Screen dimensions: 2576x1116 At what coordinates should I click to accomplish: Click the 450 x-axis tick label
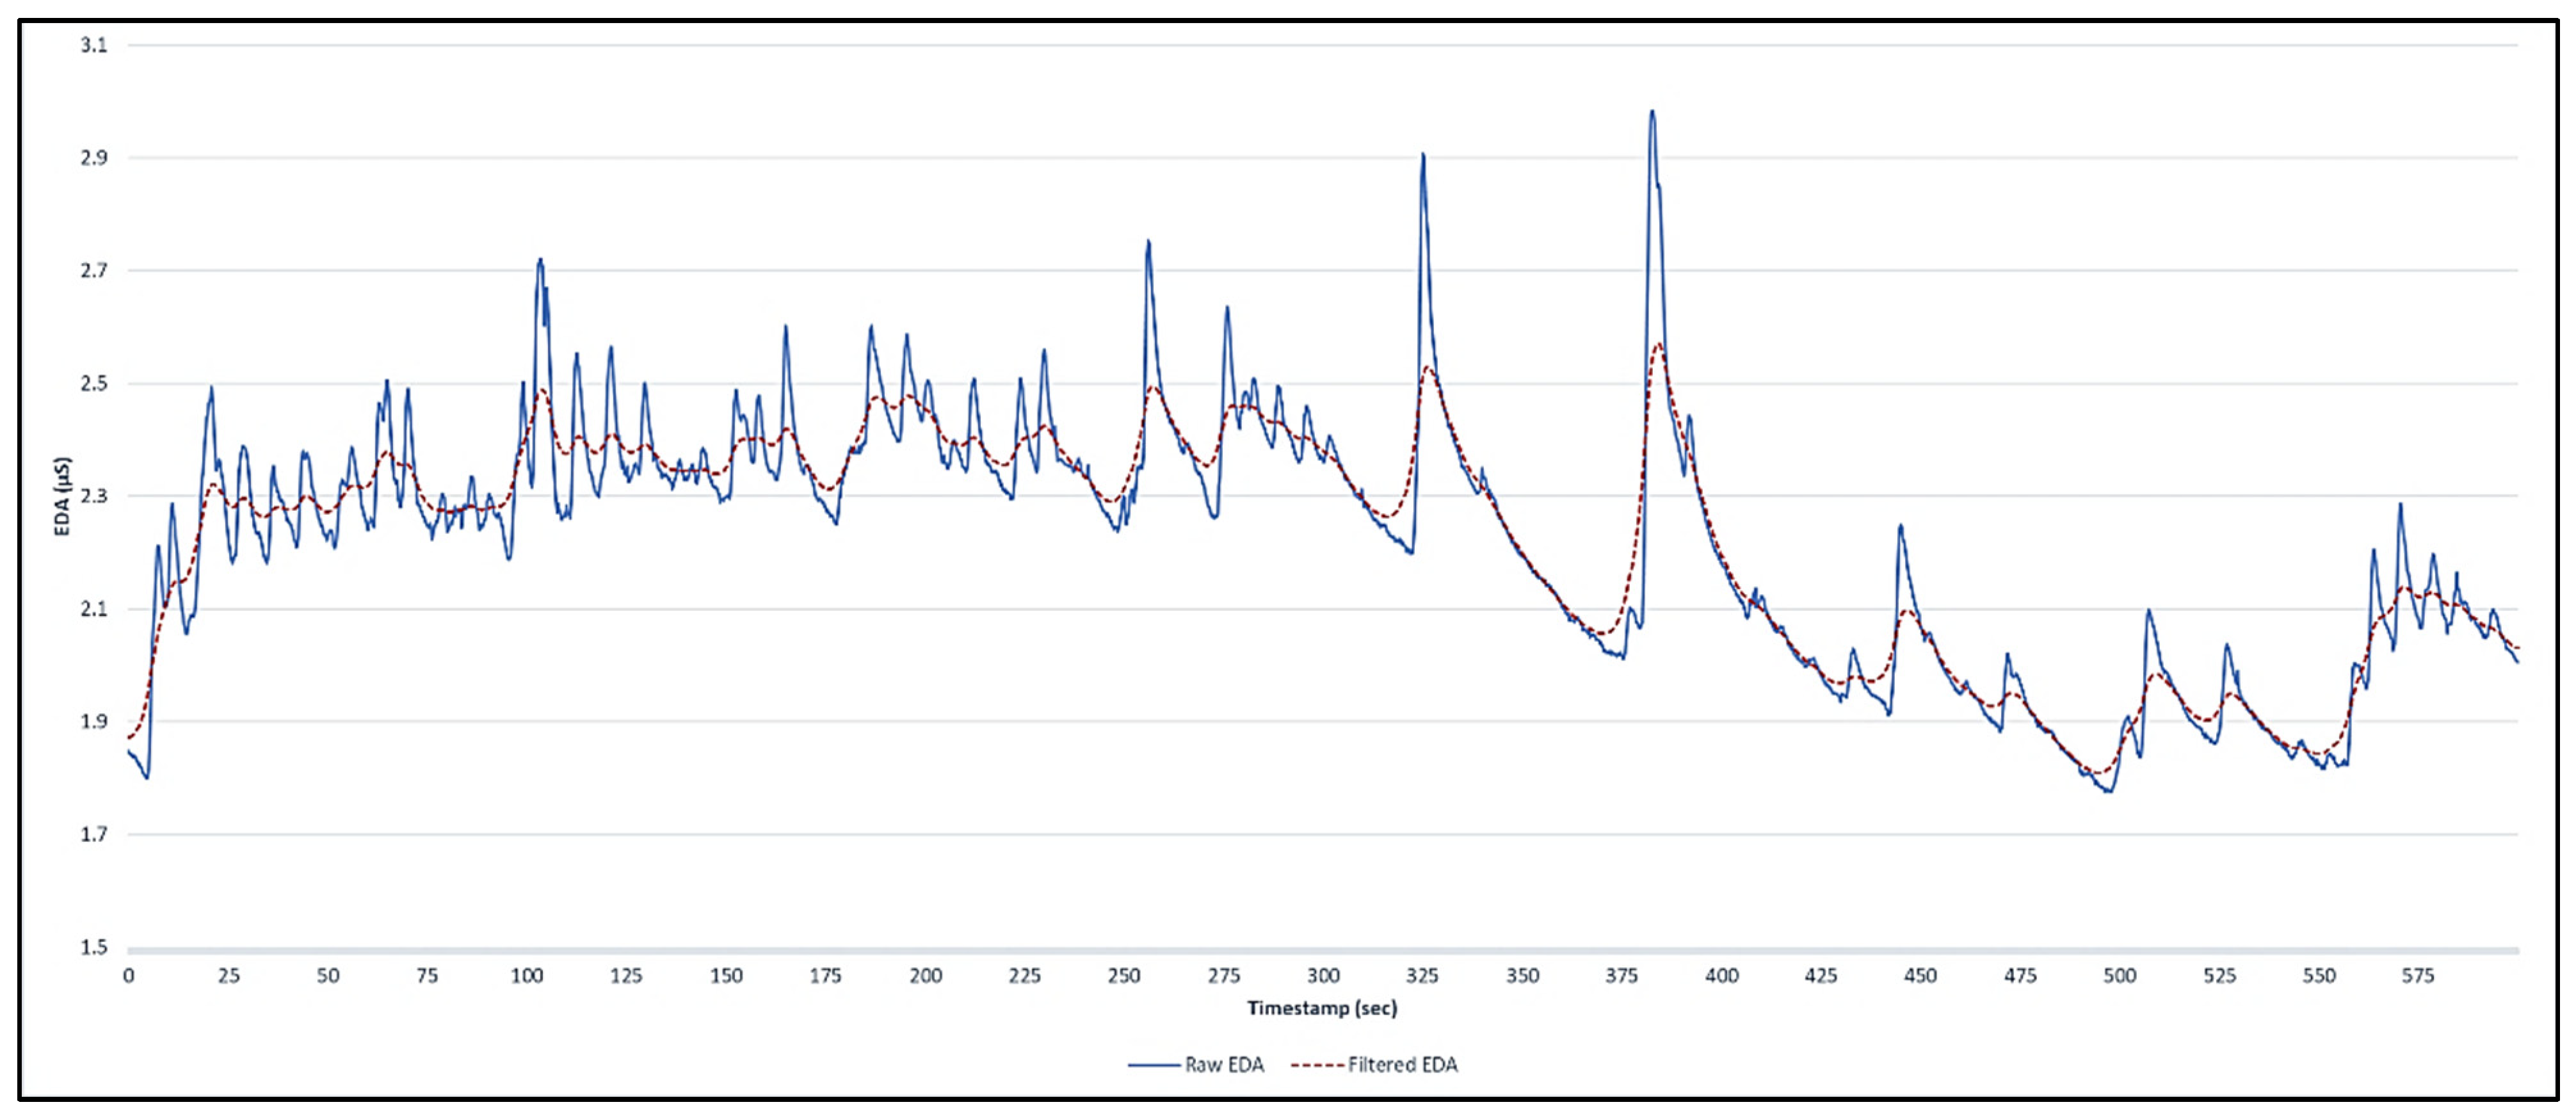1919,976
